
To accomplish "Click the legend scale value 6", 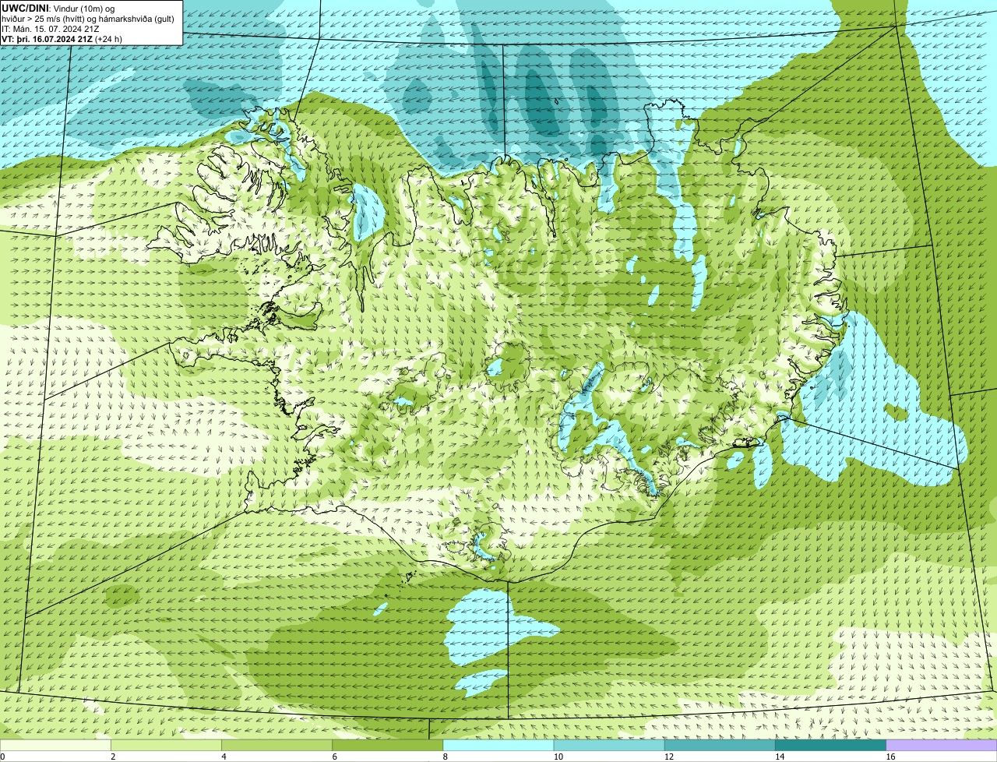I will pyautogui.click(x=335, y=757).
